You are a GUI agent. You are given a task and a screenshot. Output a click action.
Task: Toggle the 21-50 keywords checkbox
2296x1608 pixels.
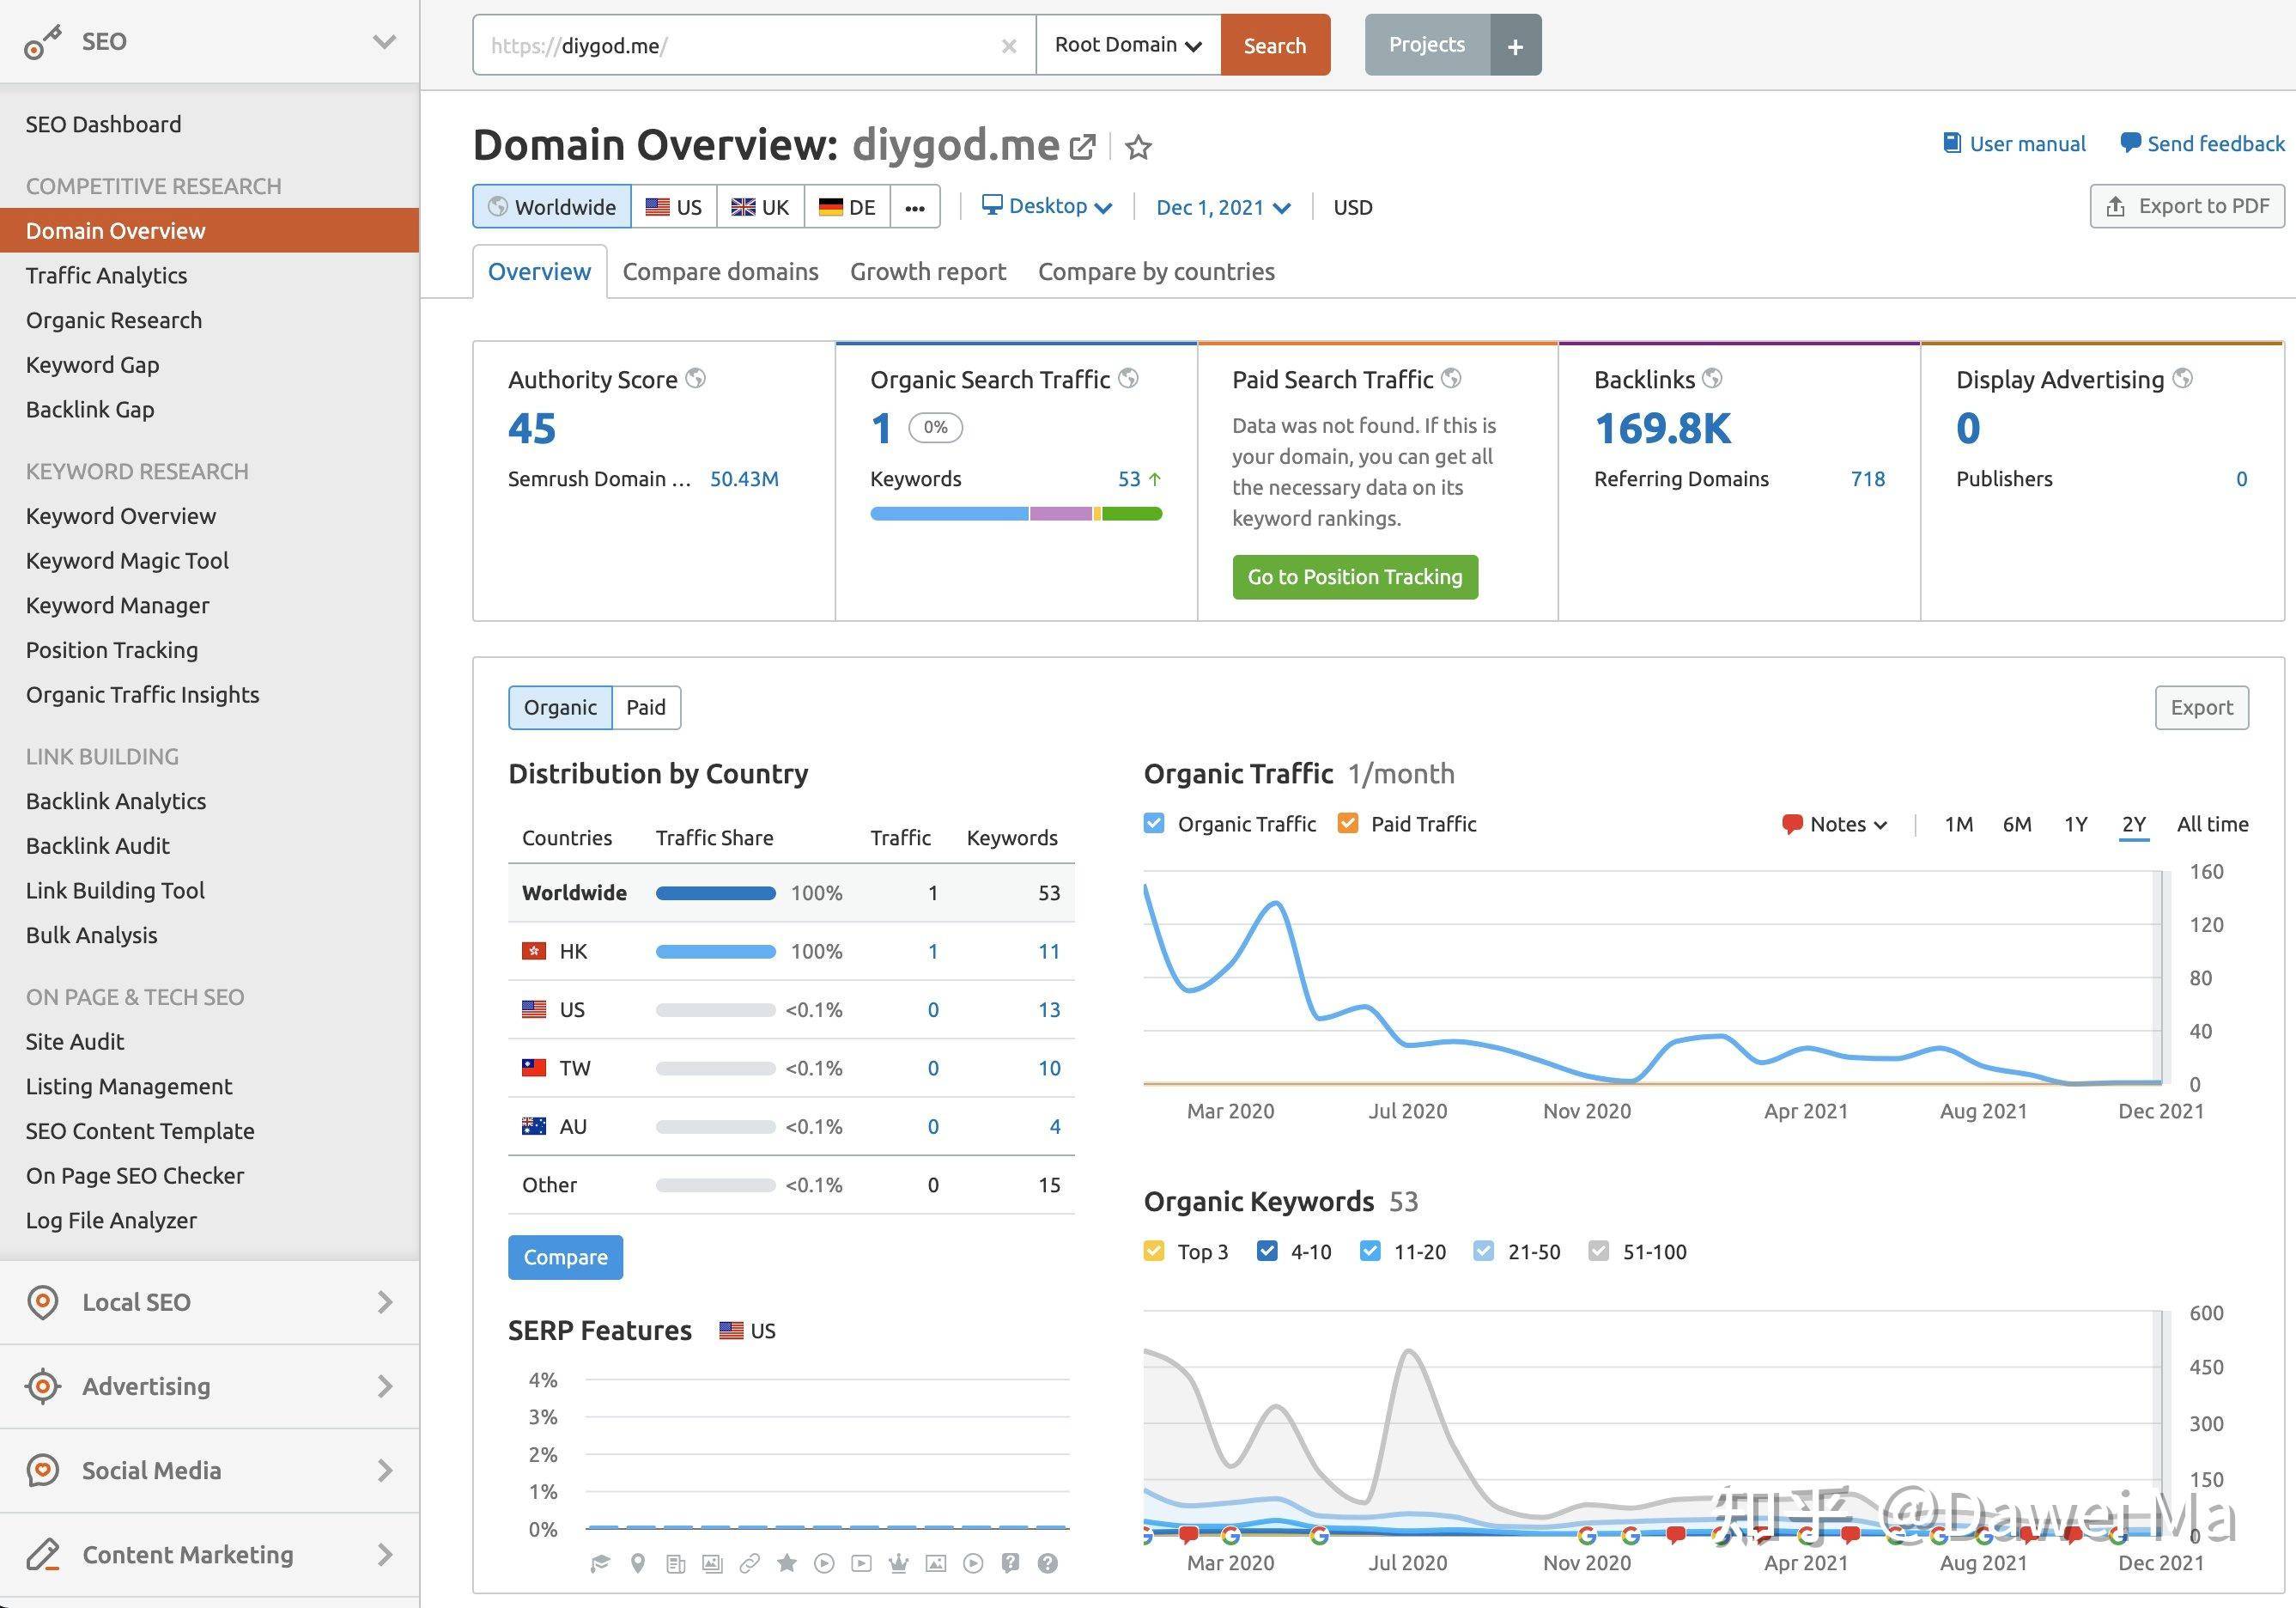coord(1484,1251)
